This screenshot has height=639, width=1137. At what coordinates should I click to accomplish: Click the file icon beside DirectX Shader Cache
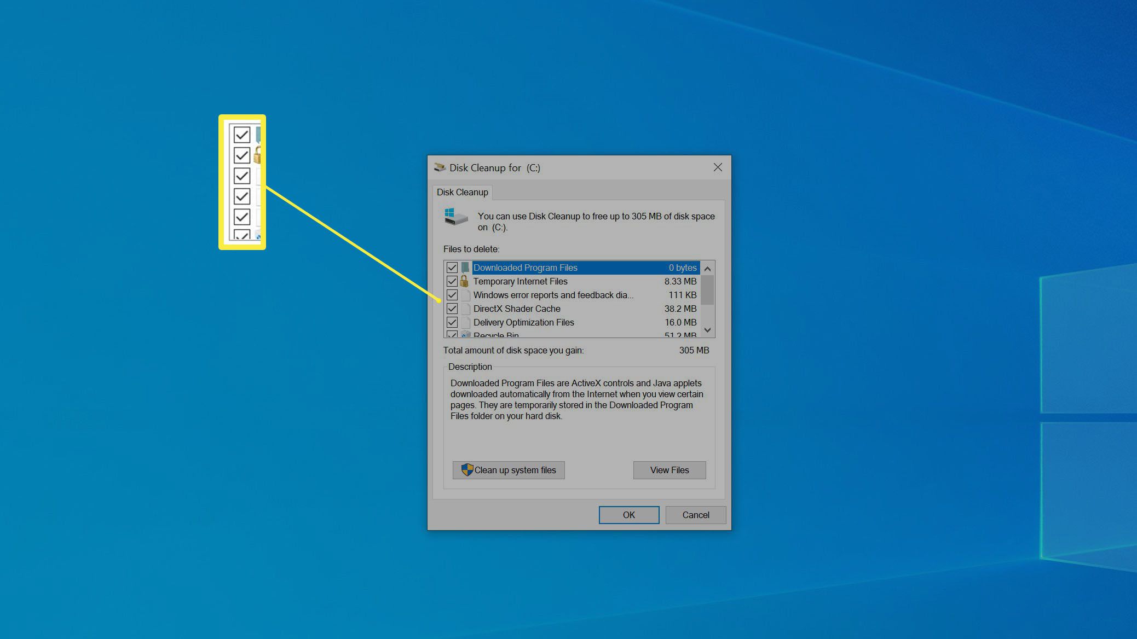tap(465, 309)
